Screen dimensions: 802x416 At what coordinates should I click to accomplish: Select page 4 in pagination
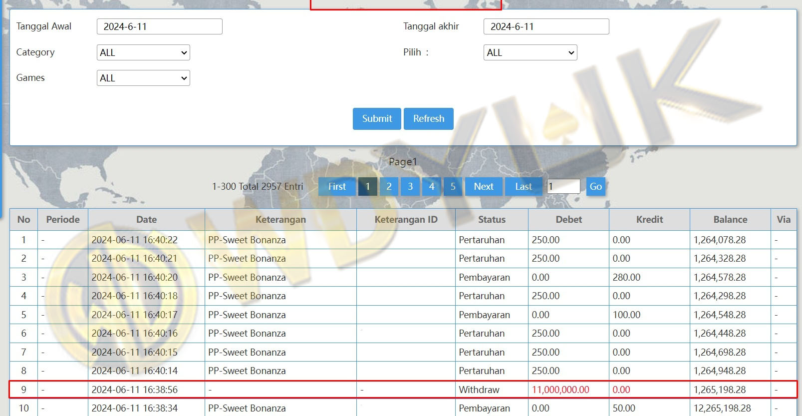[432, 186]
